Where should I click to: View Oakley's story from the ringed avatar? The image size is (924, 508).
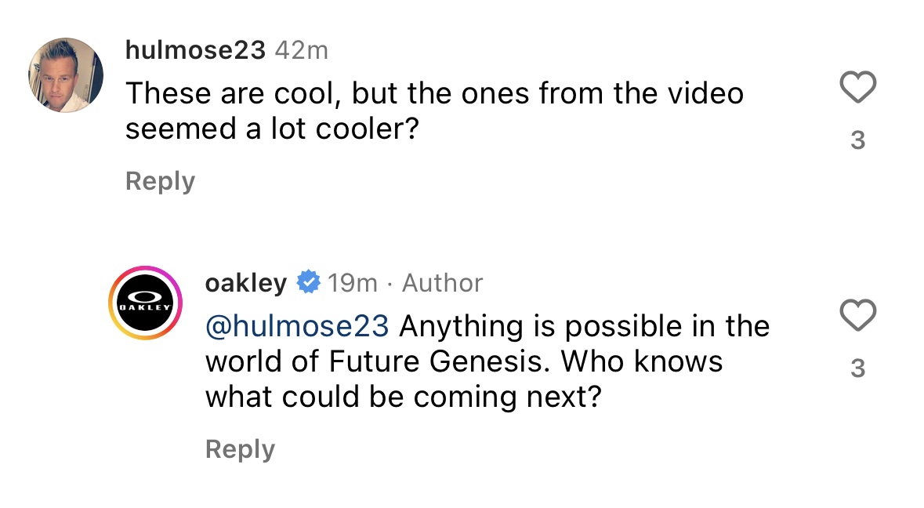click(146, 303)
